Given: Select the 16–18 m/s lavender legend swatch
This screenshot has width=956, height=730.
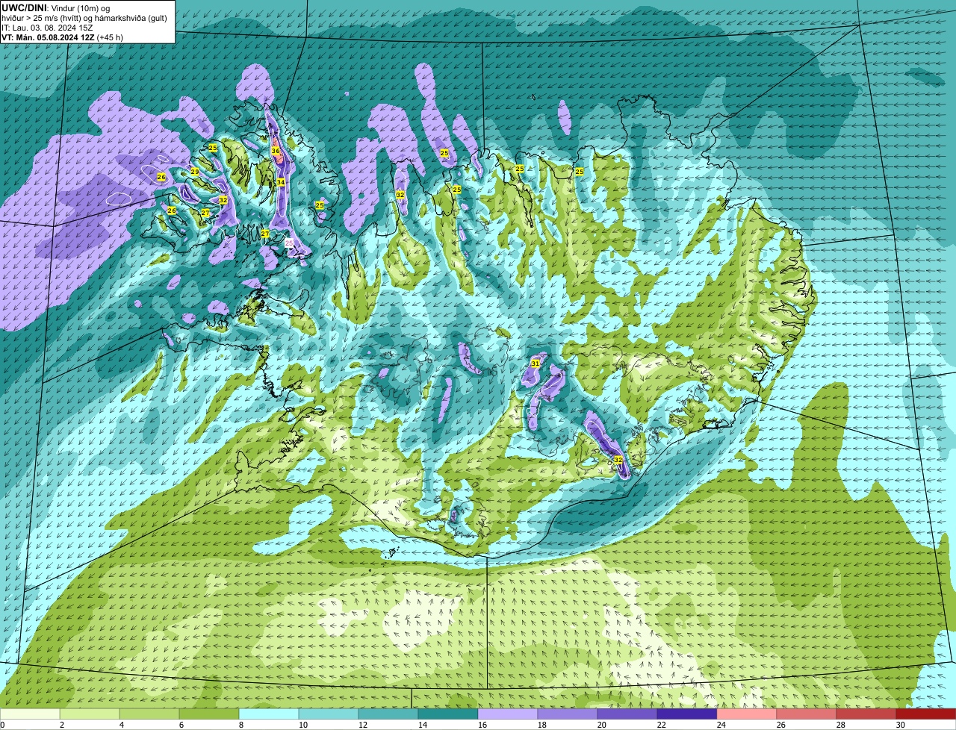Looking at the screenshot, I should (508, 714).
